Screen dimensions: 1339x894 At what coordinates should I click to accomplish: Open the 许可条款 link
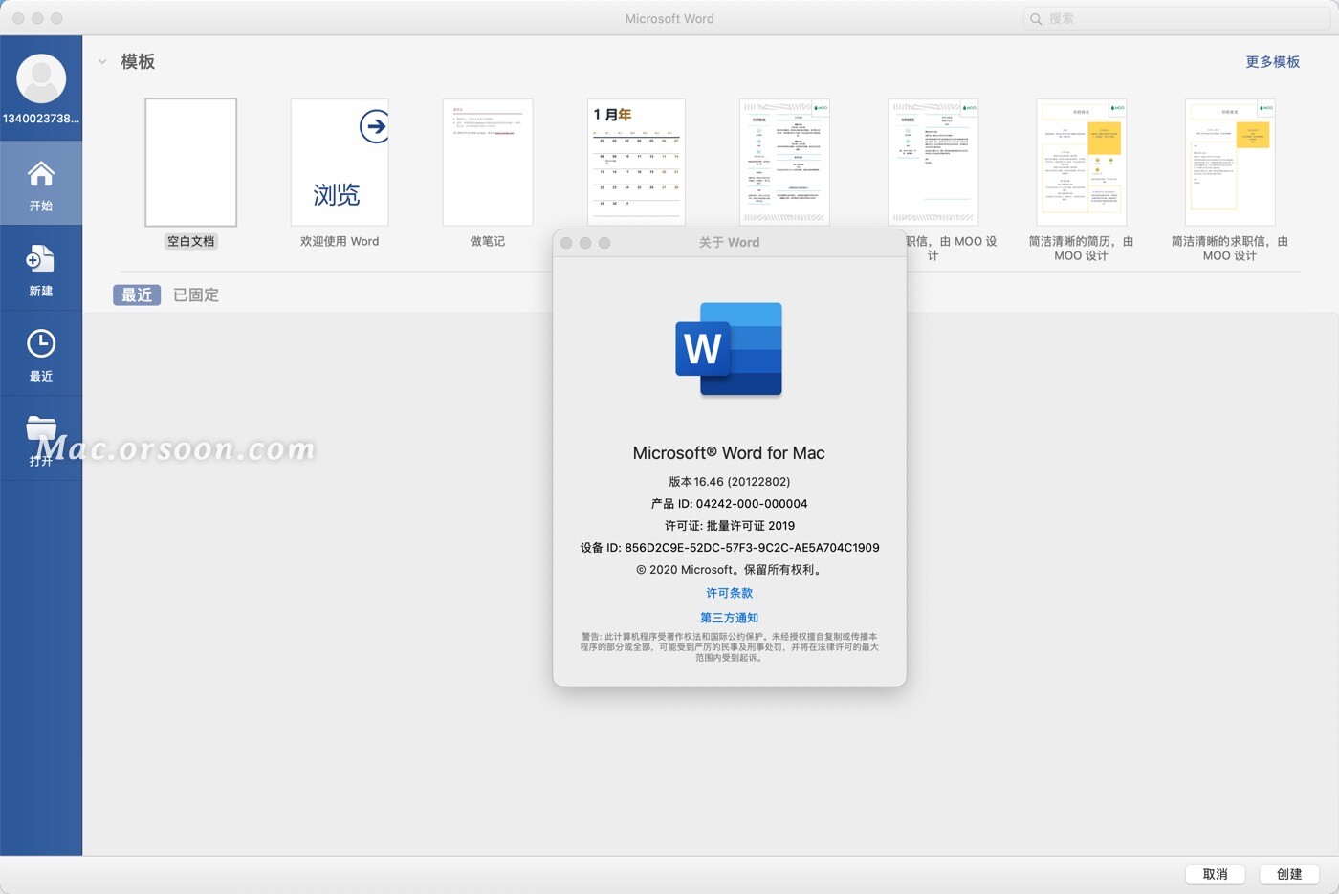click(x=729, y=593)
